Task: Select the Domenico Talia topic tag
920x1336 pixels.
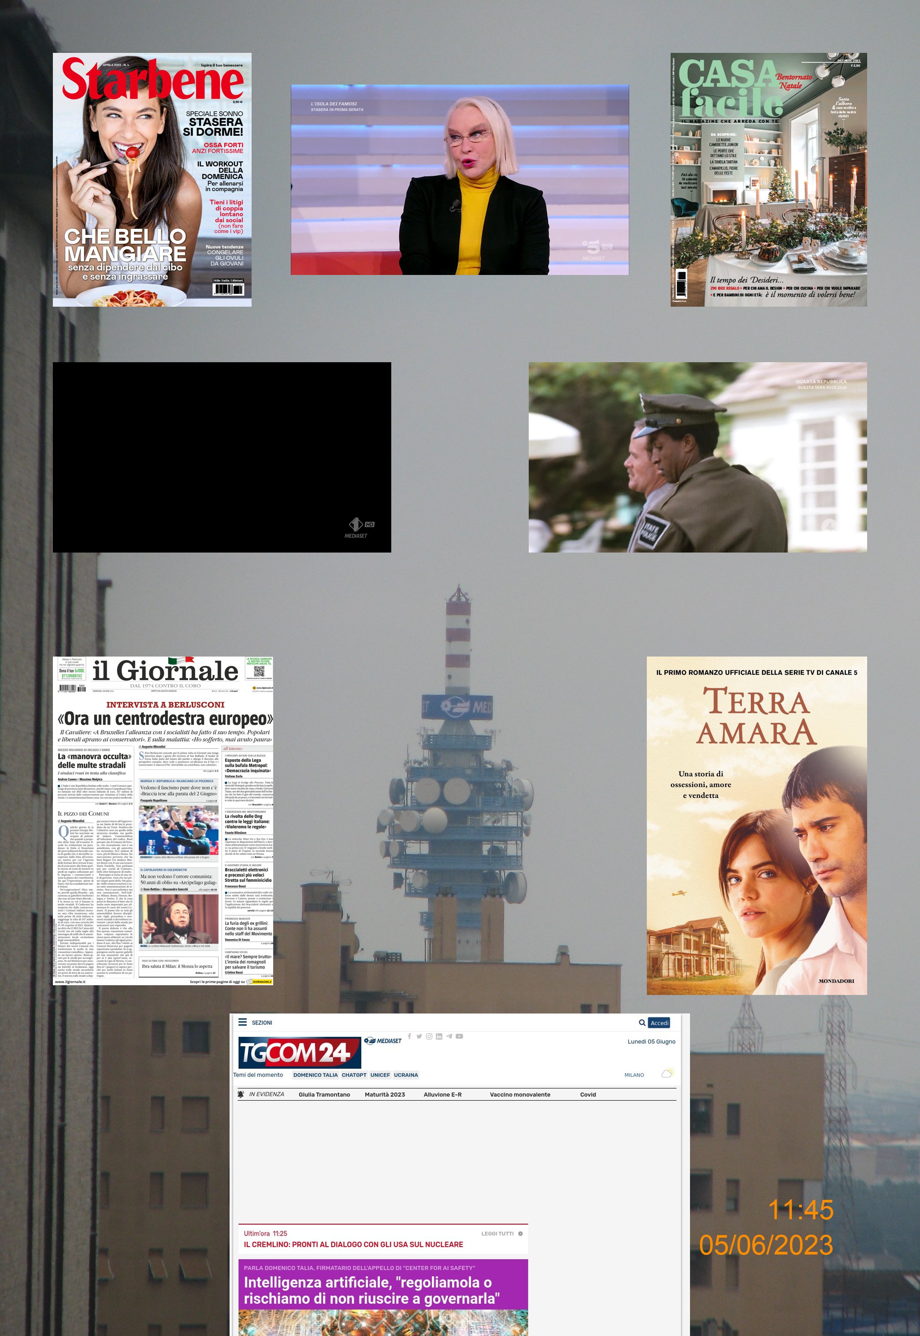Action: pyautogui.click(x=315, y=1075)
